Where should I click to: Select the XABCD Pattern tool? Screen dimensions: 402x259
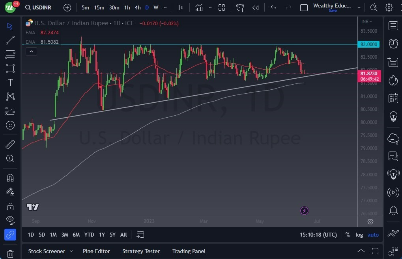click(10, 96)
